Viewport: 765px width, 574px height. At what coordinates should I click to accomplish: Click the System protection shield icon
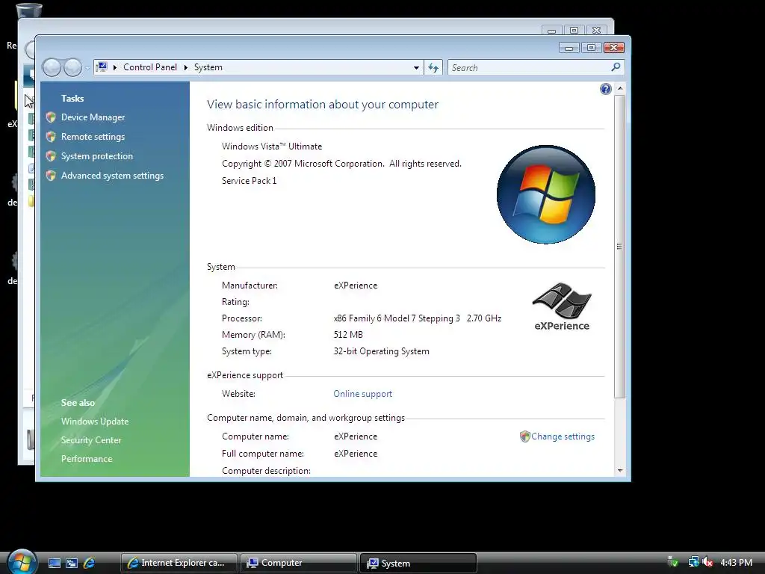pyautogui.click(x=51, y=156)
